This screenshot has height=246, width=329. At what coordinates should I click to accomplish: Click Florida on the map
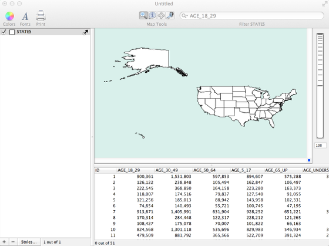click(x=271, y=122)
